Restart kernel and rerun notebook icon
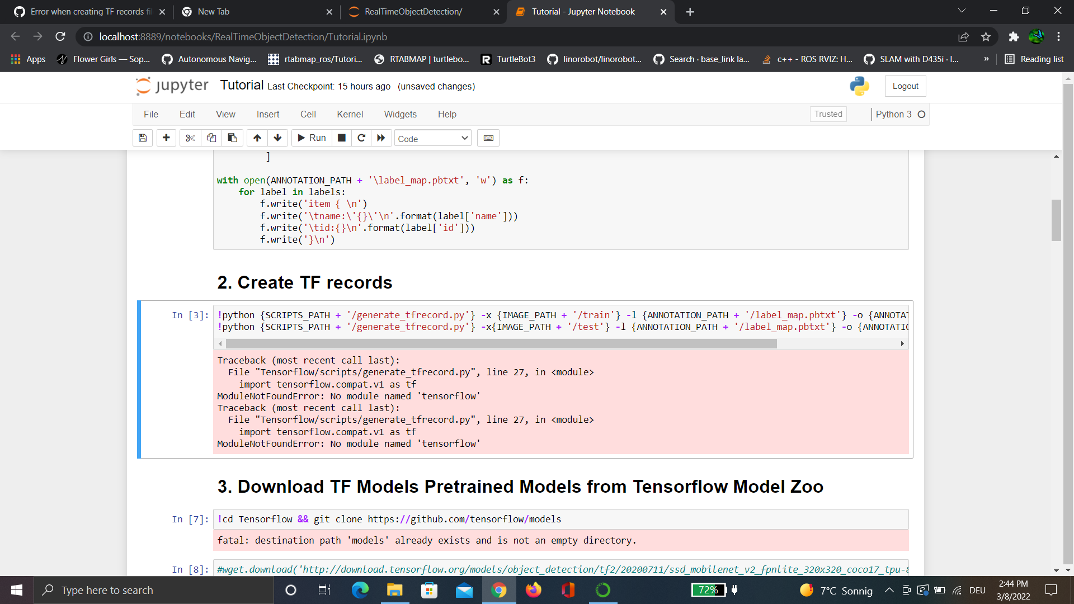 click(381, 138)
